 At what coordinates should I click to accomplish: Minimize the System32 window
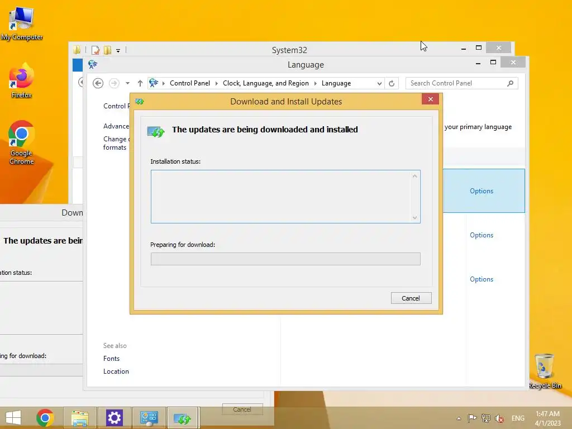tap(464, 48)
